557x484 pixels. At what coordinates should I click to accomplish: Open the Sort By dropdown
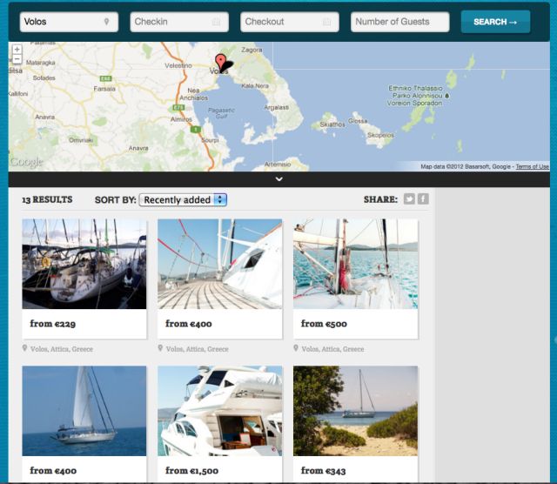click(183, 199)
